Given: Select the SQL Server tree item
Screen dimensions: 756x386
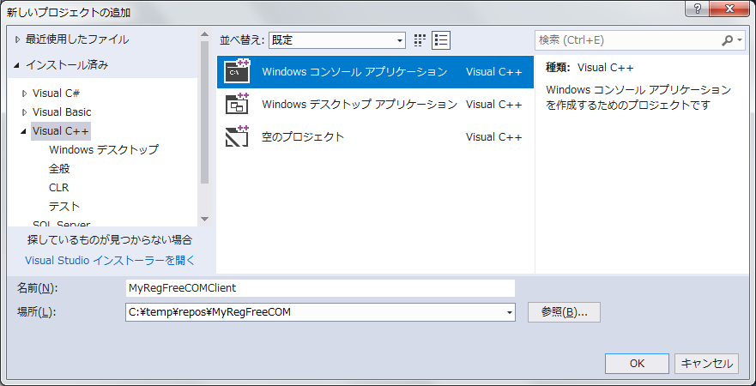Looking at the screenshot, I should (61, 224).
